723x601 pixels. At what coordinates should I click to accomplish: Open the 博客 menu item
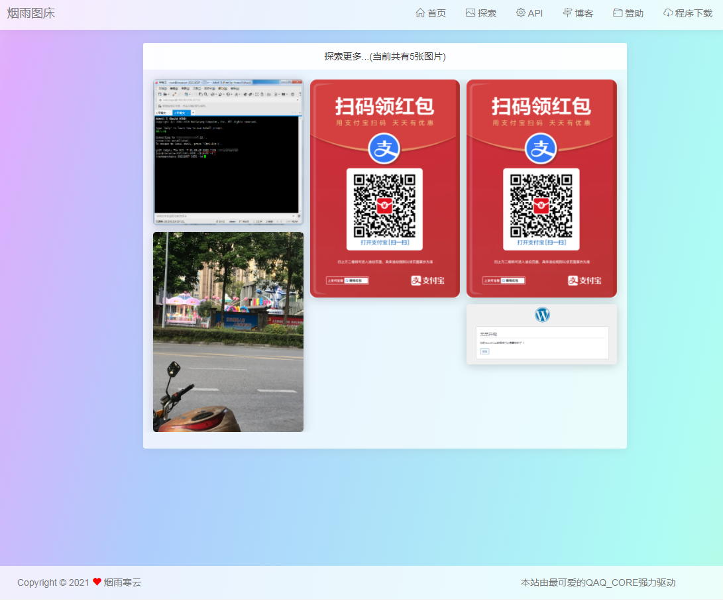[x=578, y=13]
